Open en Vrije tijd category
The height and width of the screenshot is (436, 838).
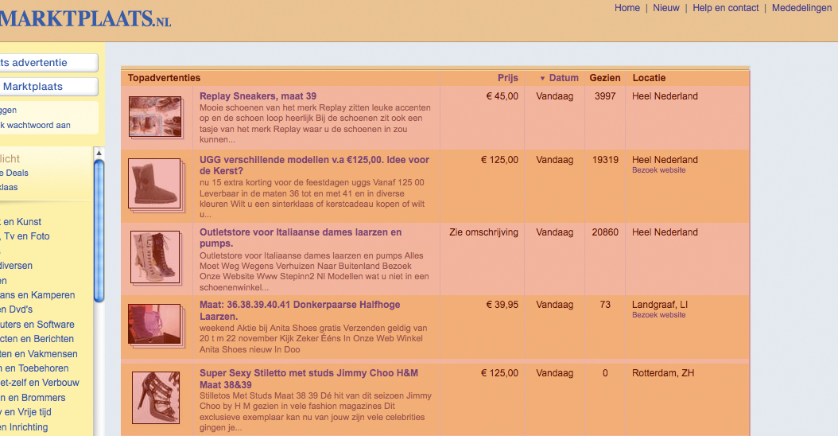tap(25, 412)
